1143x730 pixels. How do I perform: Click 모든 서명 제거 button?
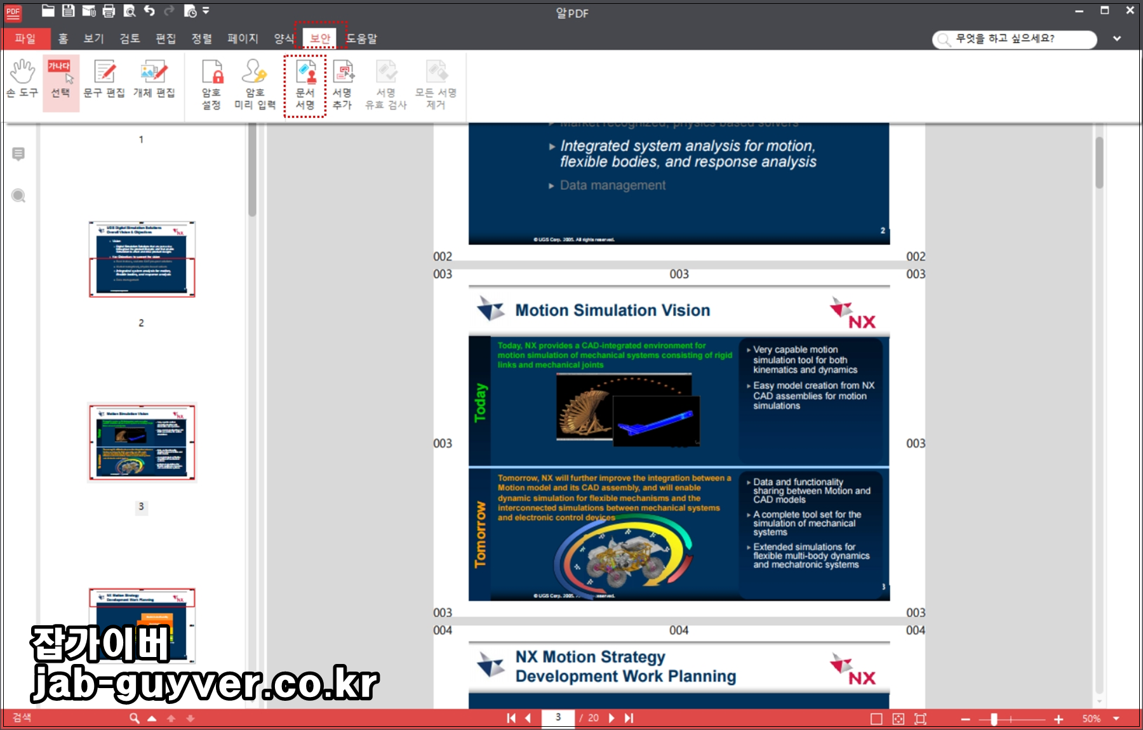[436, 84]
